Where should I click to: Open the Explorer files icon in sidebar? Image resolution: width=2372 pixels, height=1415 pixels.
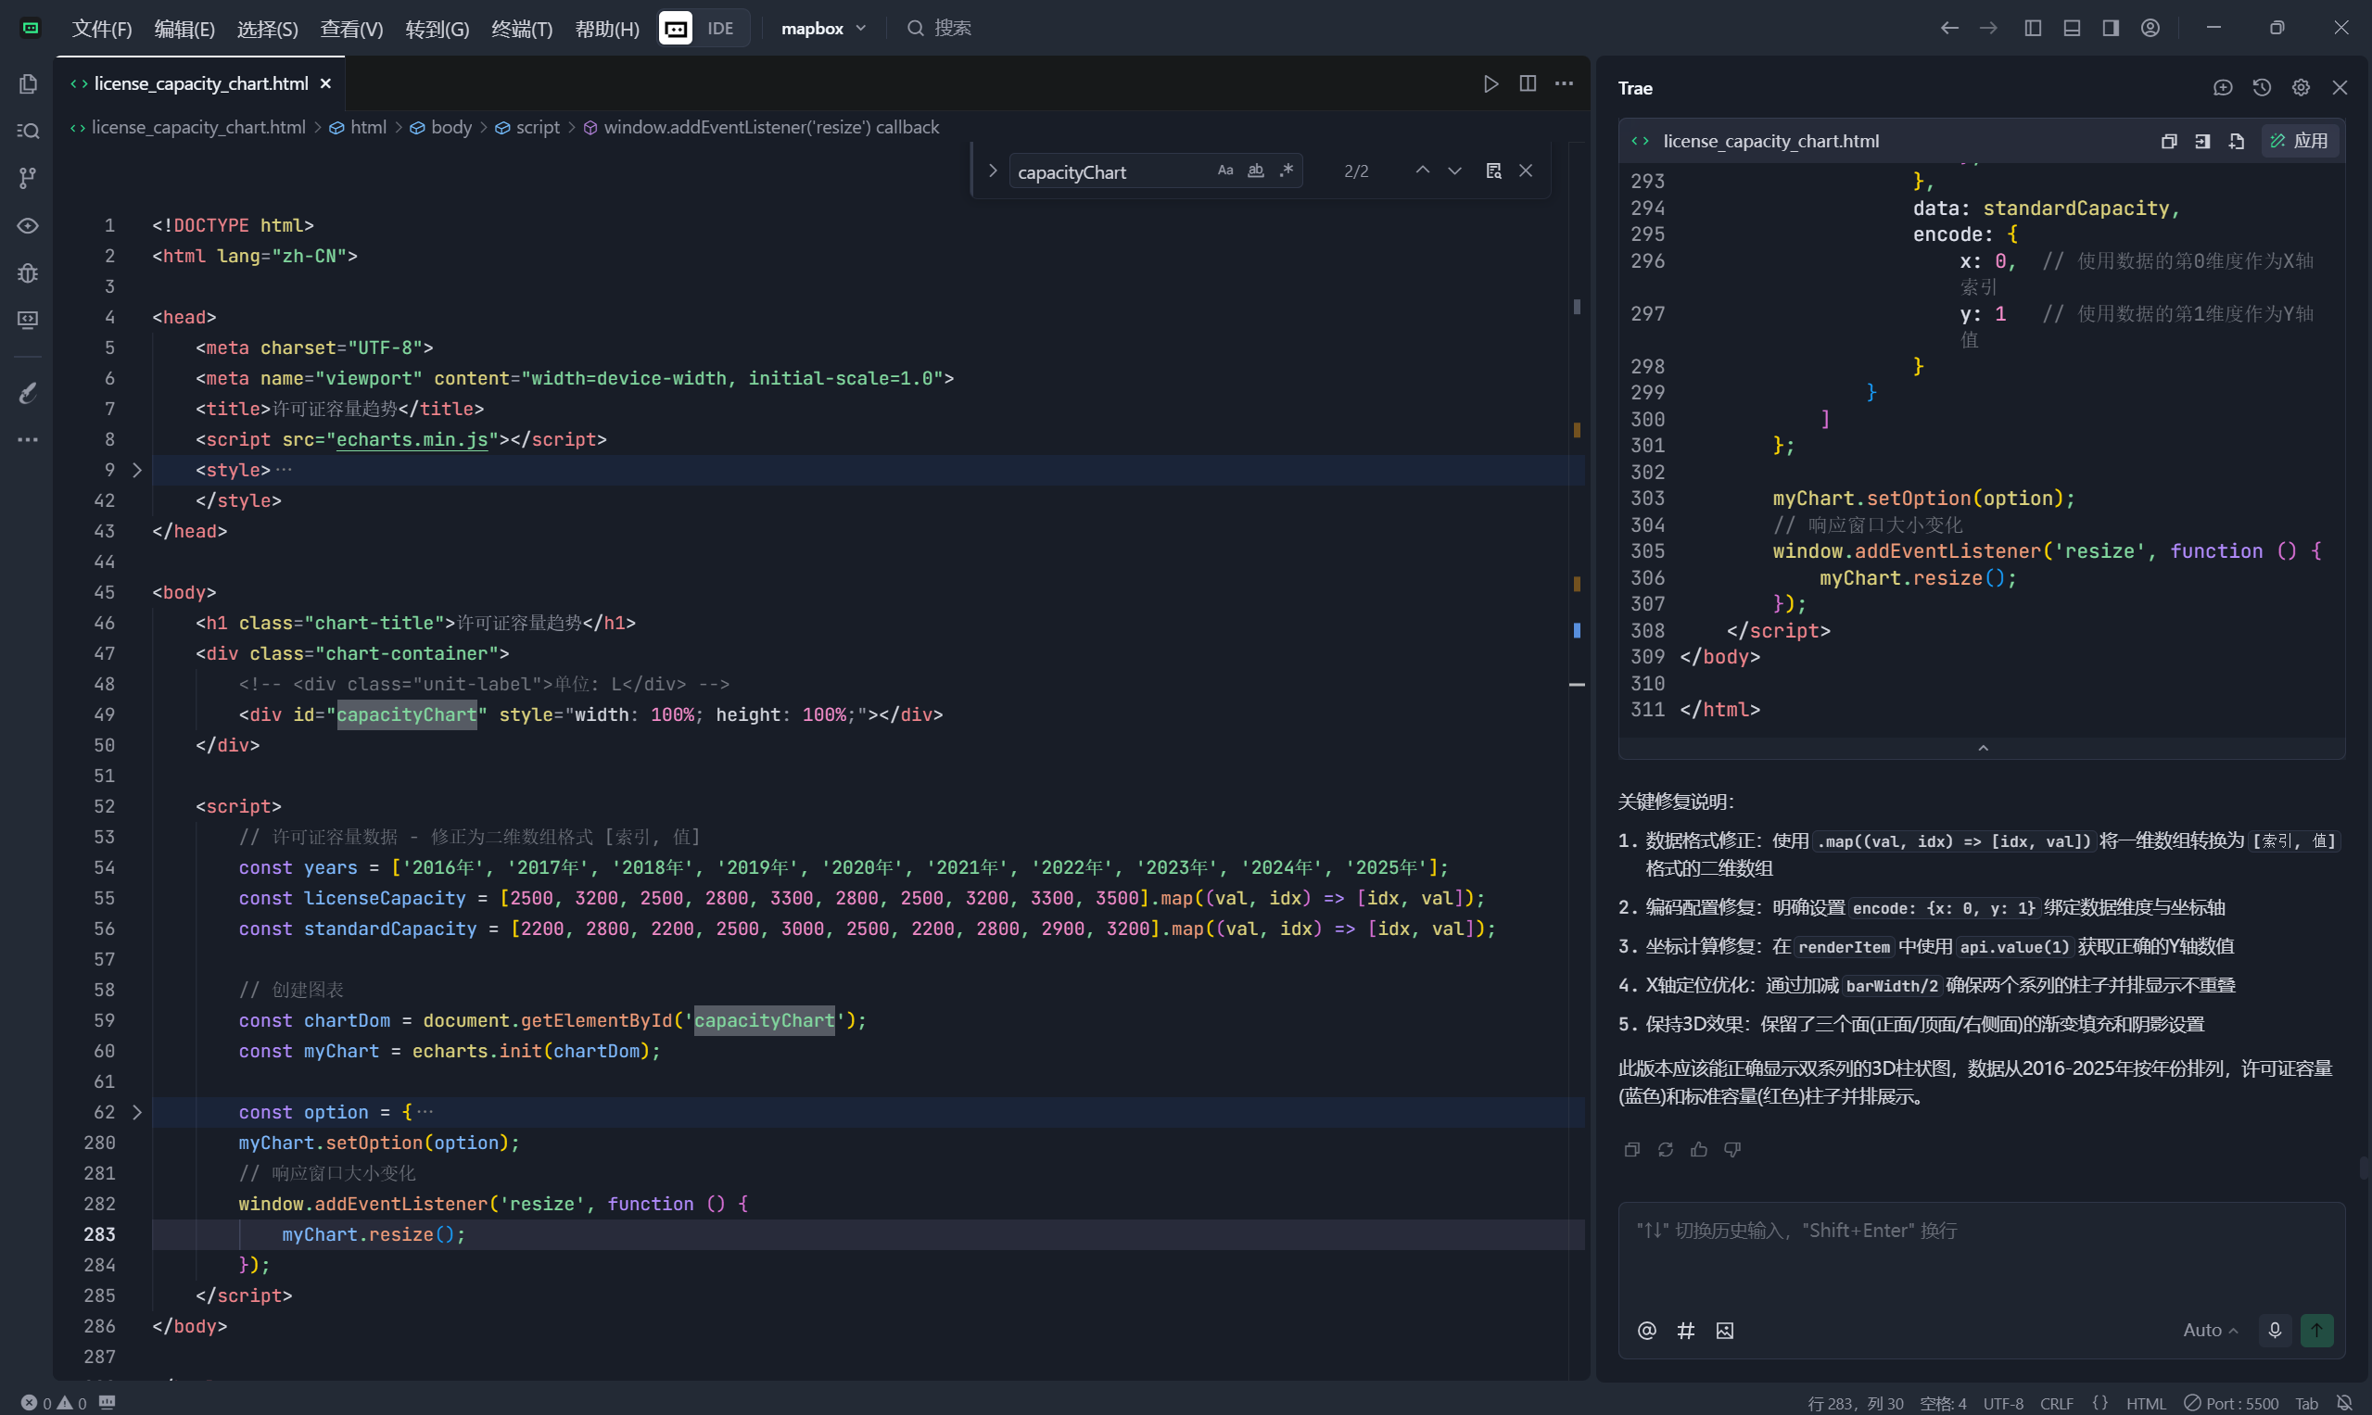click(28, 84)
